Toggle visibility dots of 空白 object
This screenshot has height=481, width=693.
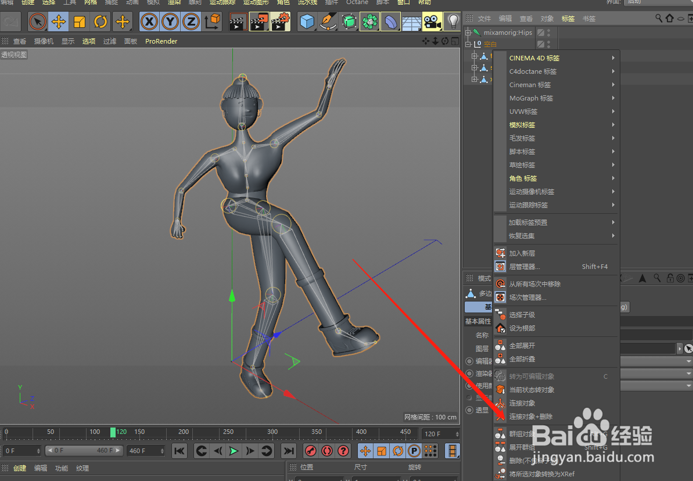point(549,44)
